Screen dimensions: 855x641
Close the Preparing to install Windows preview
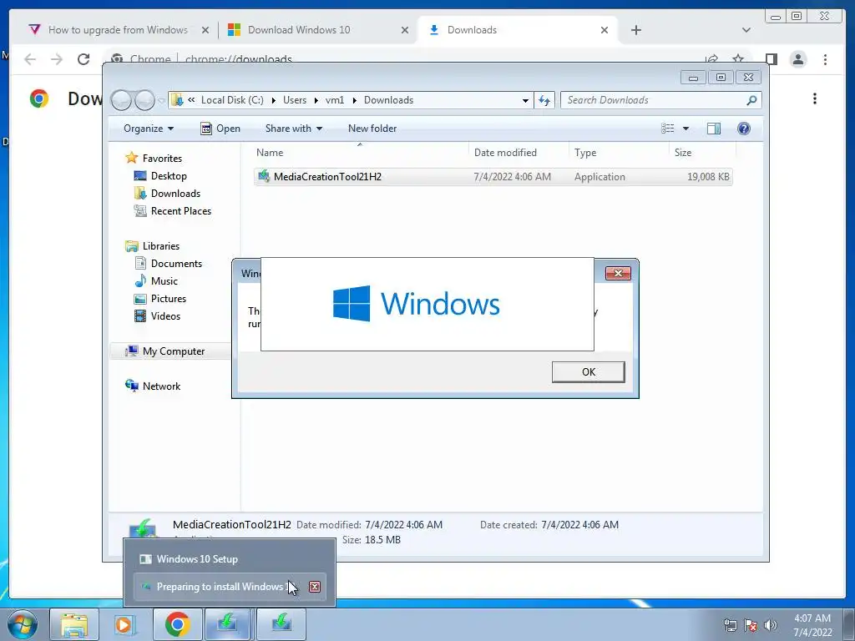(x=315, y=587)
